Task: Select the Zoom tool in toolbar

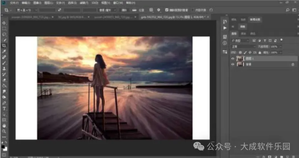Action: 4,131
